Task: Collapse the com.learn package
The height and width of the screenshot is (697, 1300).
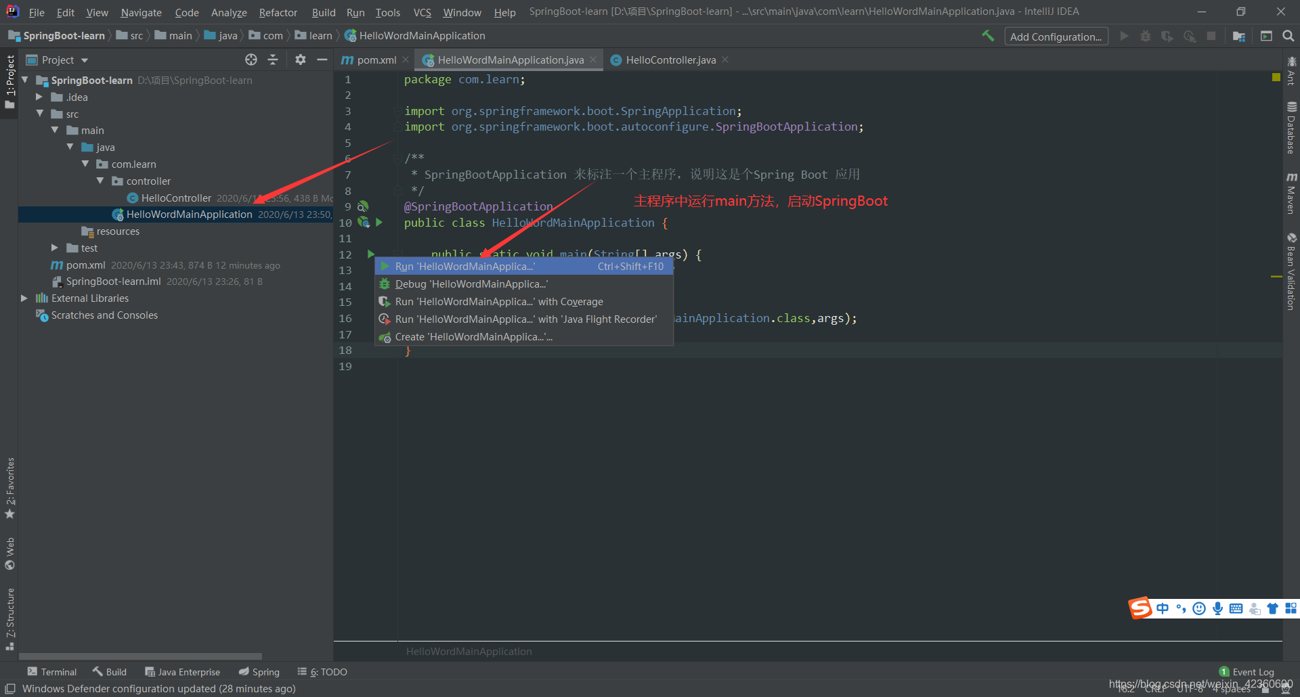Action: point(85,164)
